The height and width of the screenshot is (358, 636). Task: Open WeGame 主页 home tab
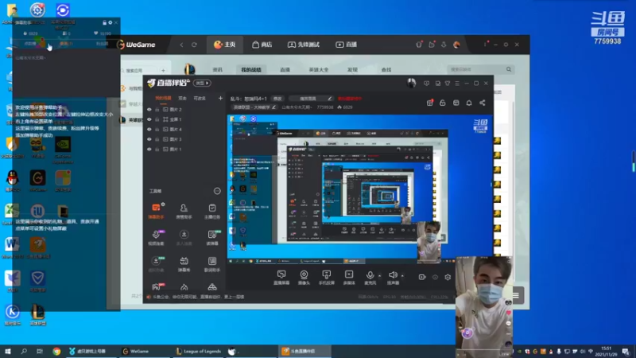[x=225, y=45]
